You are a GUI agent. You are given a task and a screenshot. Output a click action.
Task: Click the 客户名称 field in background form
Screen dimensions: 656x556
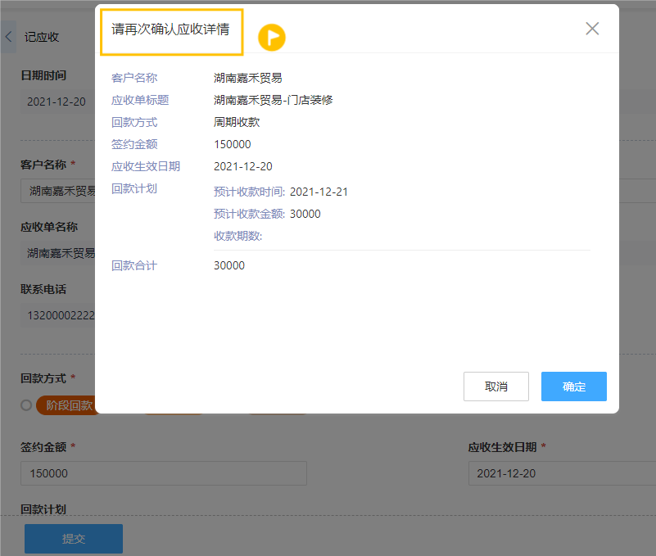[57, 191]
